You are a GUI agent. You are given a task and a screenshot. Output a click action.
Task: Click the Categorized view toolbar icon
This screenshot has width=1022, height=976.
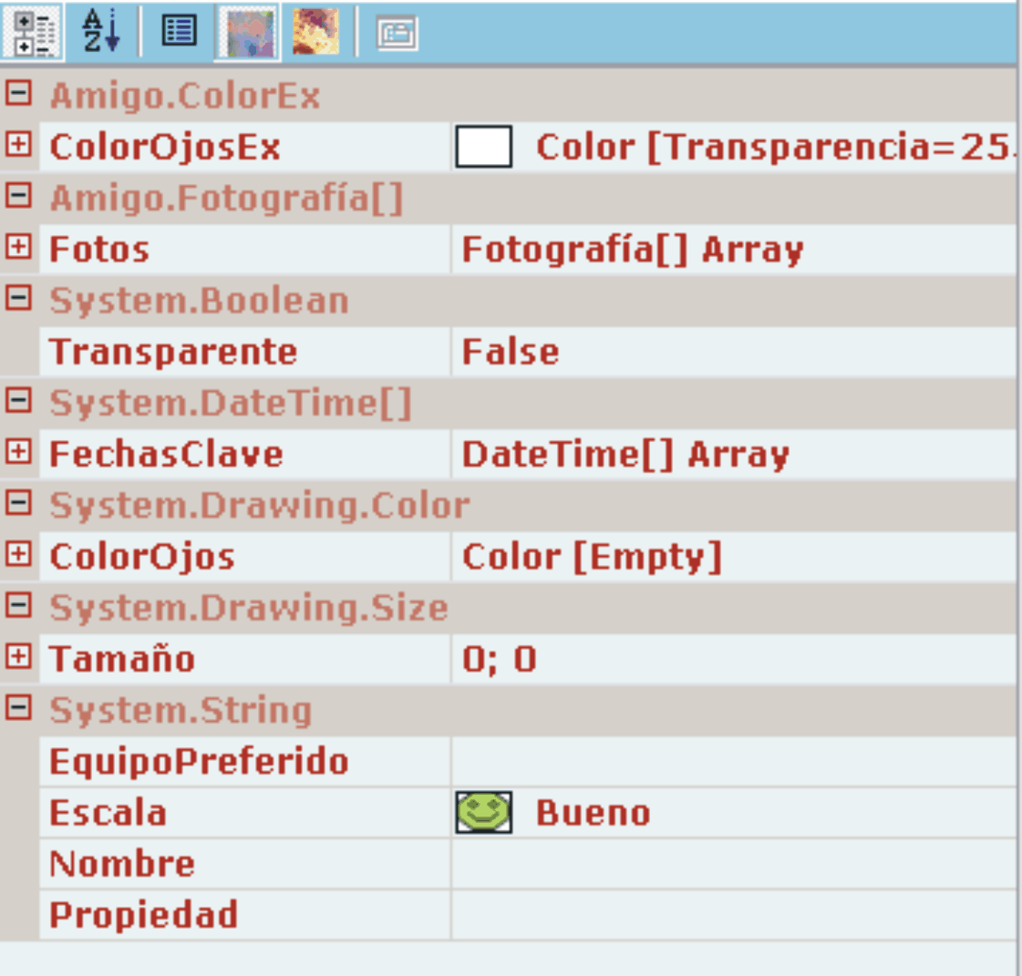[x=33, y=32]
